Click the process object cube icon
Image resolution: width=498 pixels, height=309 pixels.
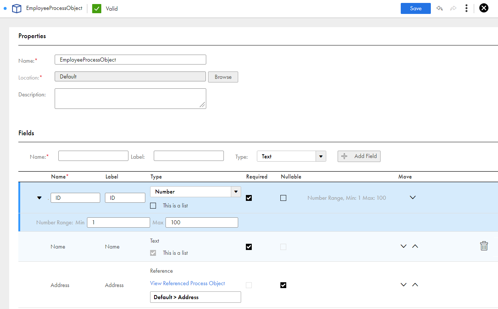click(x=17, y=8)
